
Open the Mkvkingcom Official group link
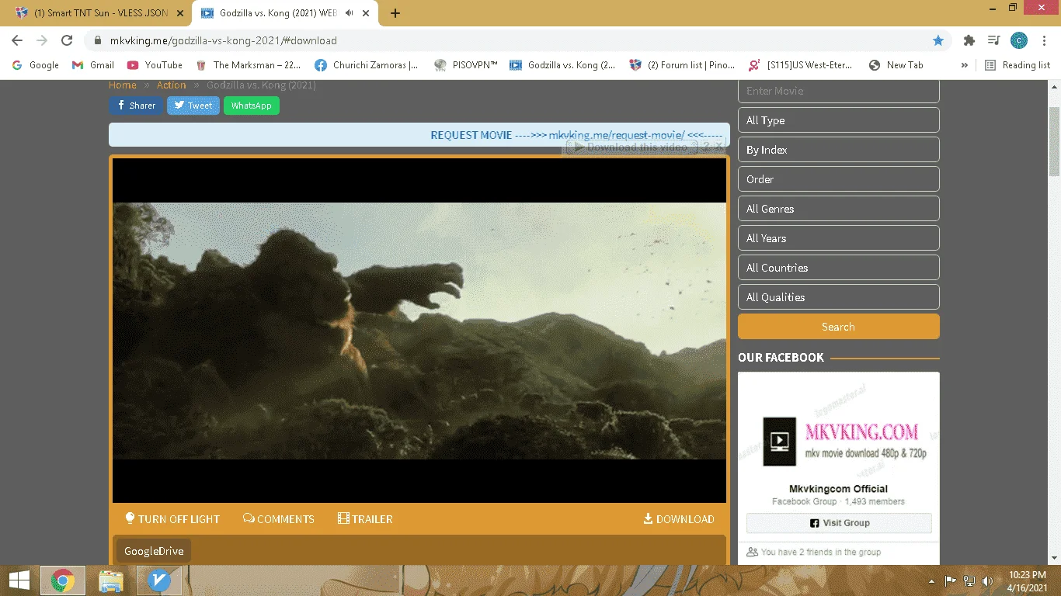point(838,489)
